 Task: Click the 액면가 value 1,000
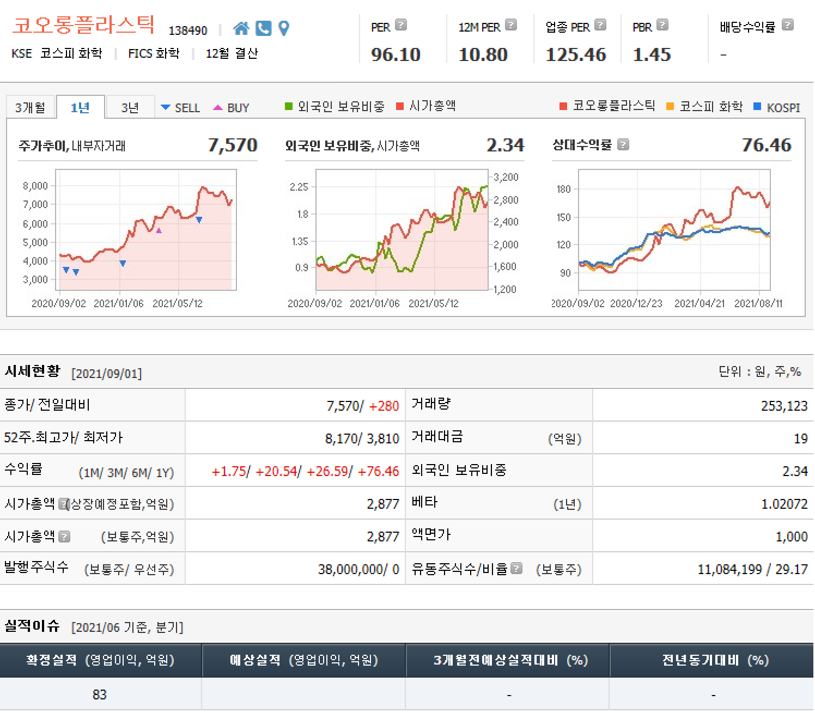791,537
